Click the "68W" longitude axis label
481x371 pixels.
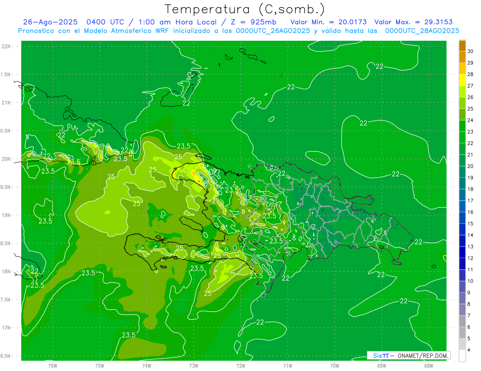(428, 365)
